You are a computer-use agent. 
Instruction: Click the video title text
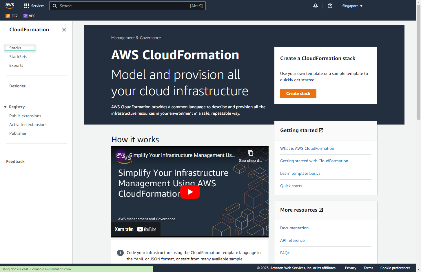pos(182,155)
